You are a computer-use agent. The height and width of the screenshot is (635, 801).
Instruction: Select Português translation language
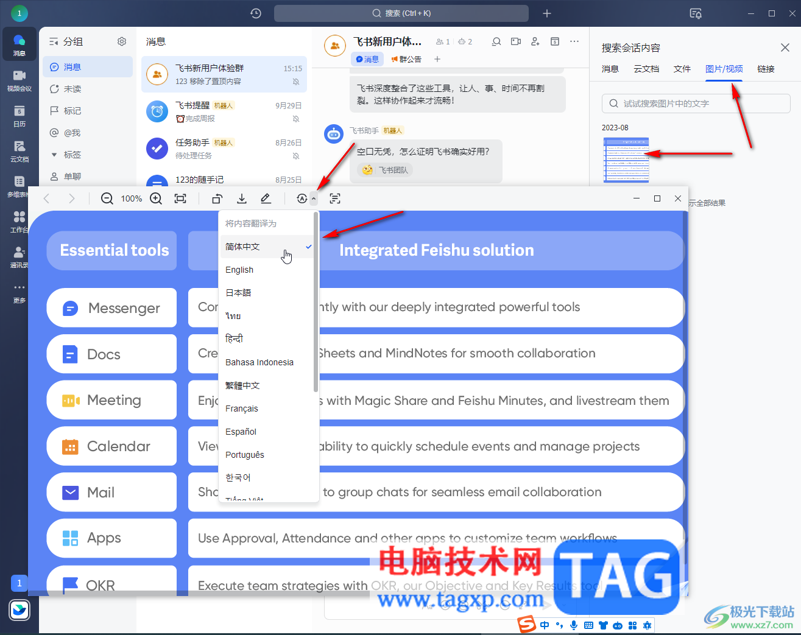point(267,455)
